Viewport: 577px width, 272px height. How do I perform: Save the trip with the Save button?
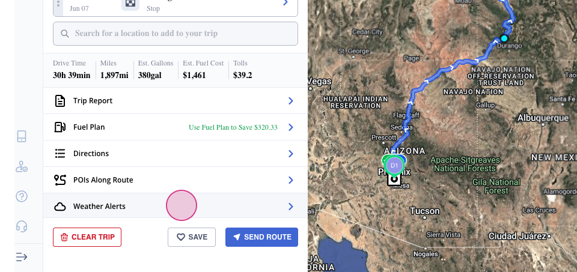[x=192, y=237]
